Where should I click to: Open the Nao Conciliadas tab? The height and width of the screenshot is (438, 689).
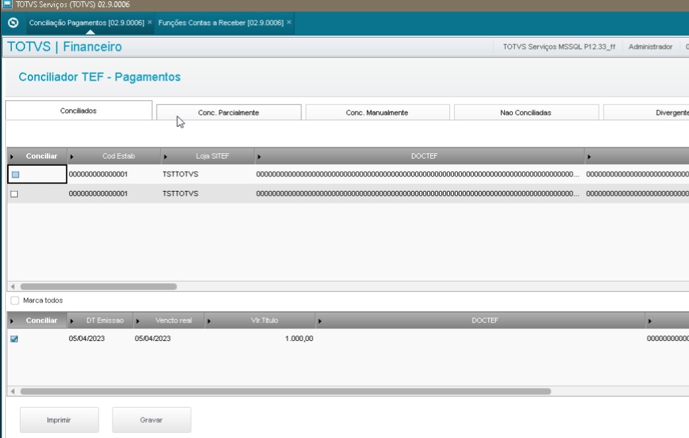tap(525, 112)
